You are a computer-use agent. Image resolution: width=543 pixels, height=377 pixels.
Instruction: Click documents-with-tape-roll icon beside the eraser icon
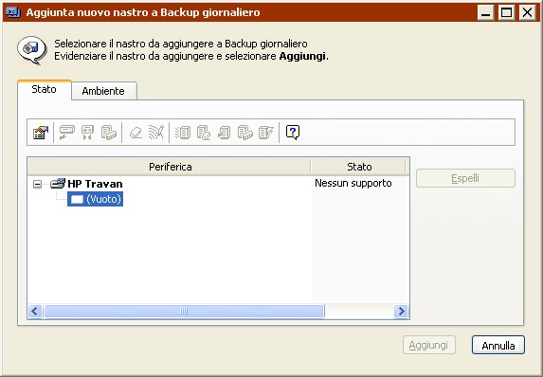(108, 133)
